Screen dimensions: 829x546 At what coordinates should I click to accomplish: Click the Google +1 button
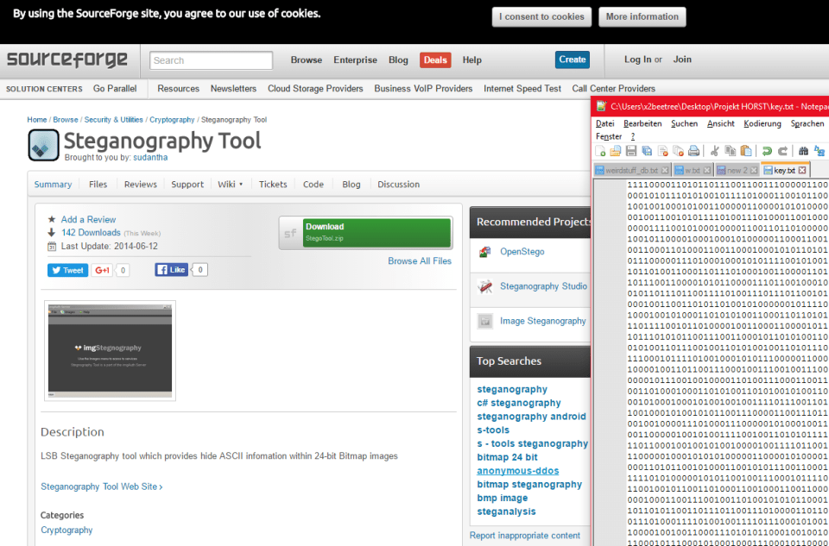[x=102, y=270]
